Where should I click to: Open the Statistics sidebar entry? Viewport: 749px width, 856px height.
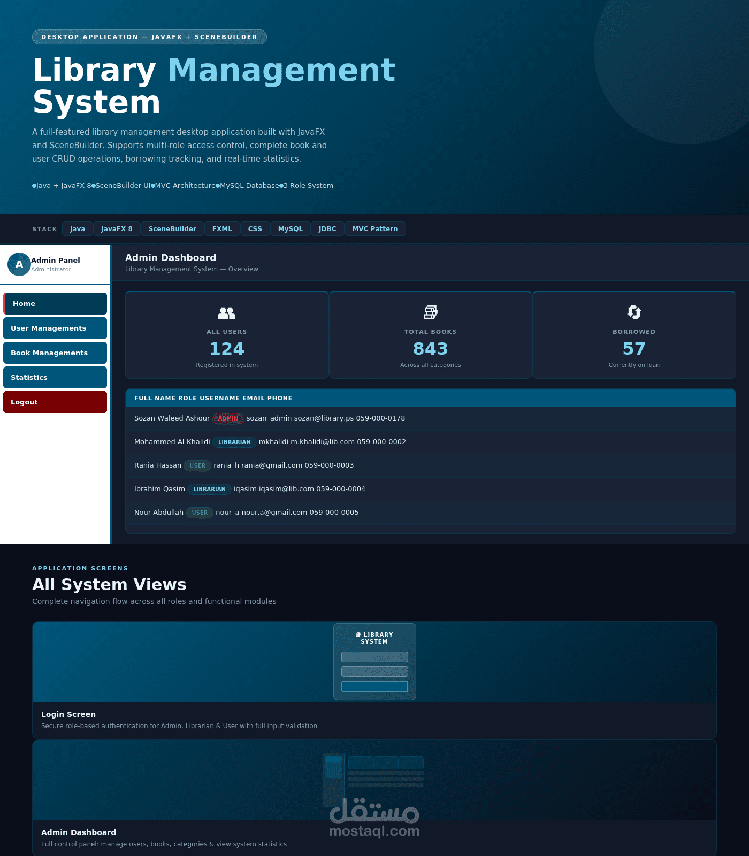[x=55, y=377]
